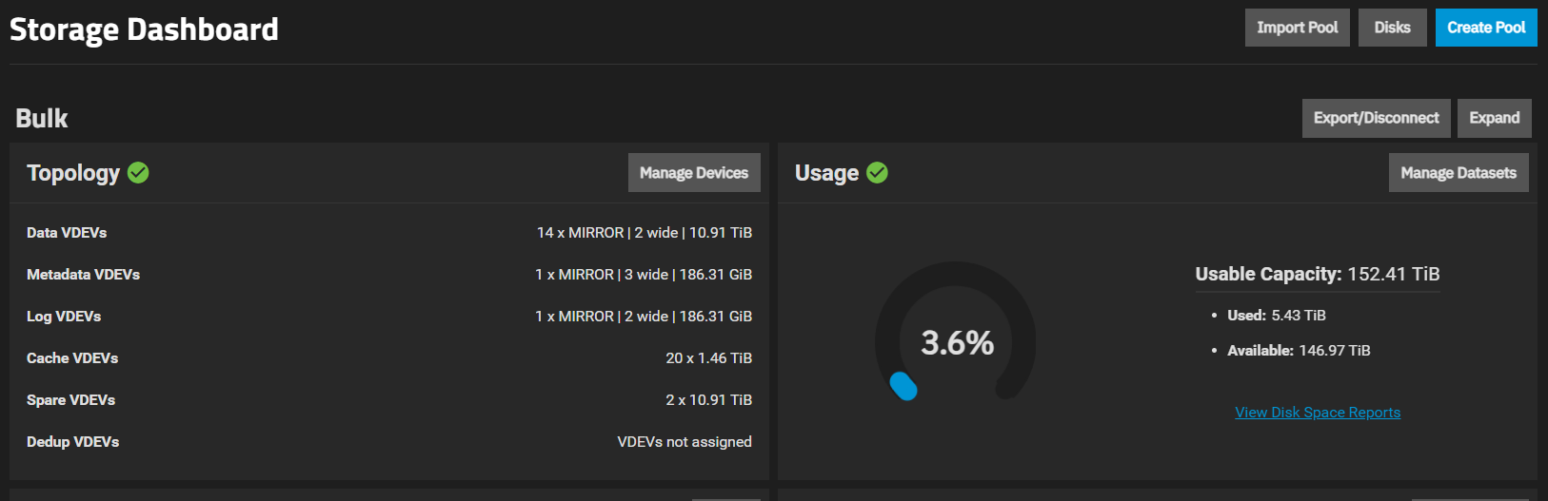Expand the Bulk pool
This screenshot has height=501, width=1548.
pyautogui.click(x=1494, y=118)
